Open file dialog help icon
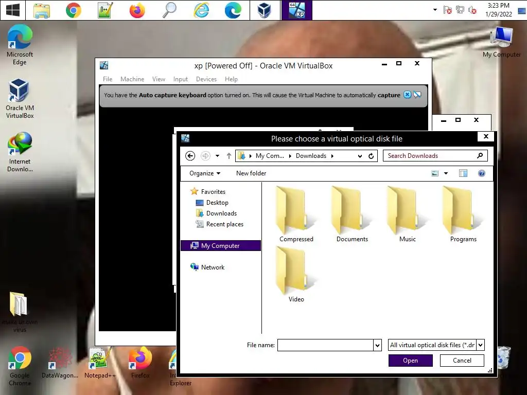The height and width of the screenshot is (395, 527). 482,173
